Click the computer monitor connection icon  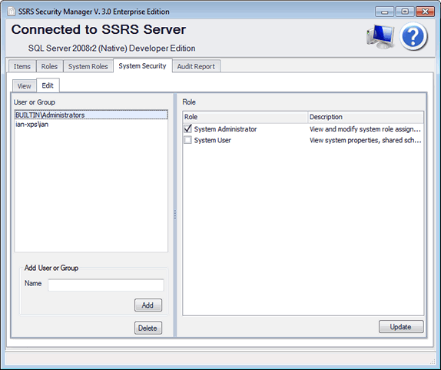(380, 37)
